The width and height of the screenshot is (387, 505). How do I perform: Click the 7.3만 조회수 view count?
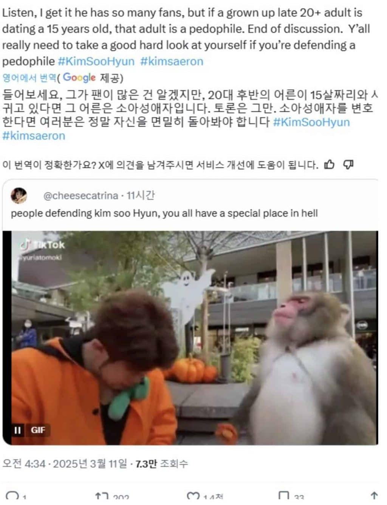pyautogui.click(x=161, y=463)
